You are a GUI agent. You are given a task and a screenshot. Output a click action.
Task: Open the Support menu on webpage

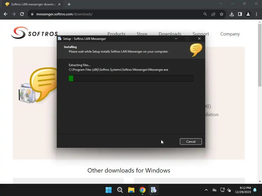tap(201, 34)
